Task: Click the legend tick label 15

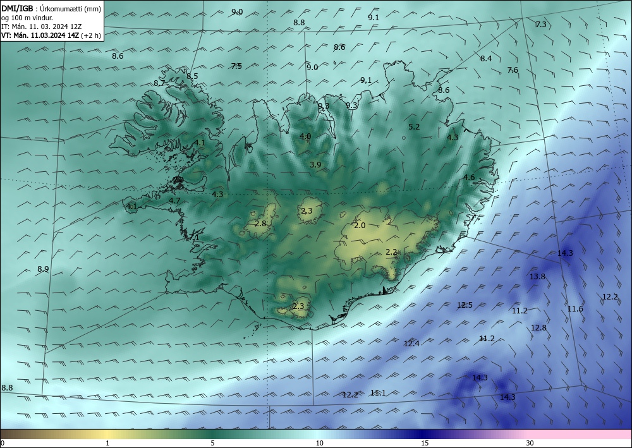Action: coord(425,444)
